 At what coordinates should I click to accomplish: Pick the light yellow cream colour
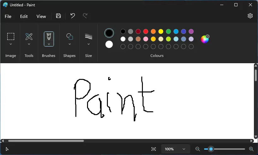[161, 39]
